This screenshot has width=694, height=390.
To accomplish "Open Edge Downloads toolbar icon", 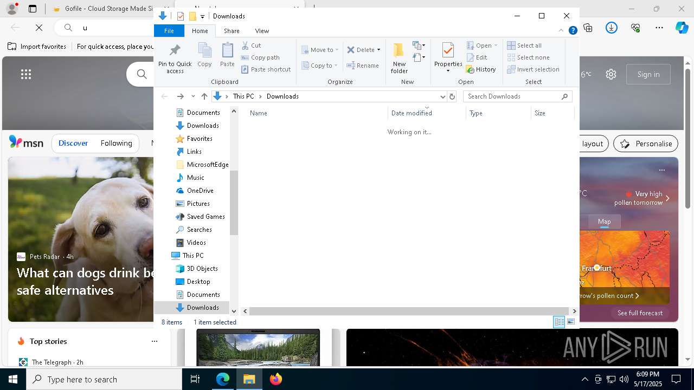I will coord(612,28).
